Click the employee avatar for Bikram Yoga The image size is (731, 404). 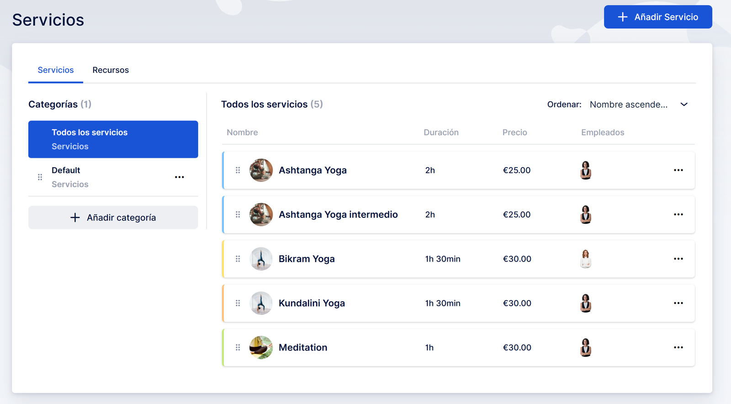[x=585, y=259]
